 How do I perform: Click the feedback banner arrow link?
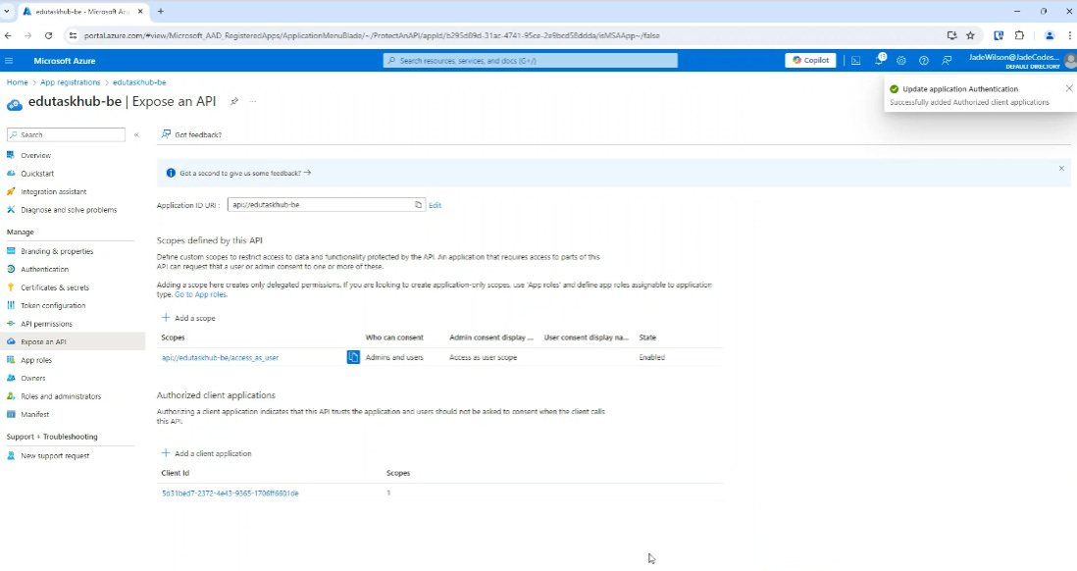[x=307, y=173]
